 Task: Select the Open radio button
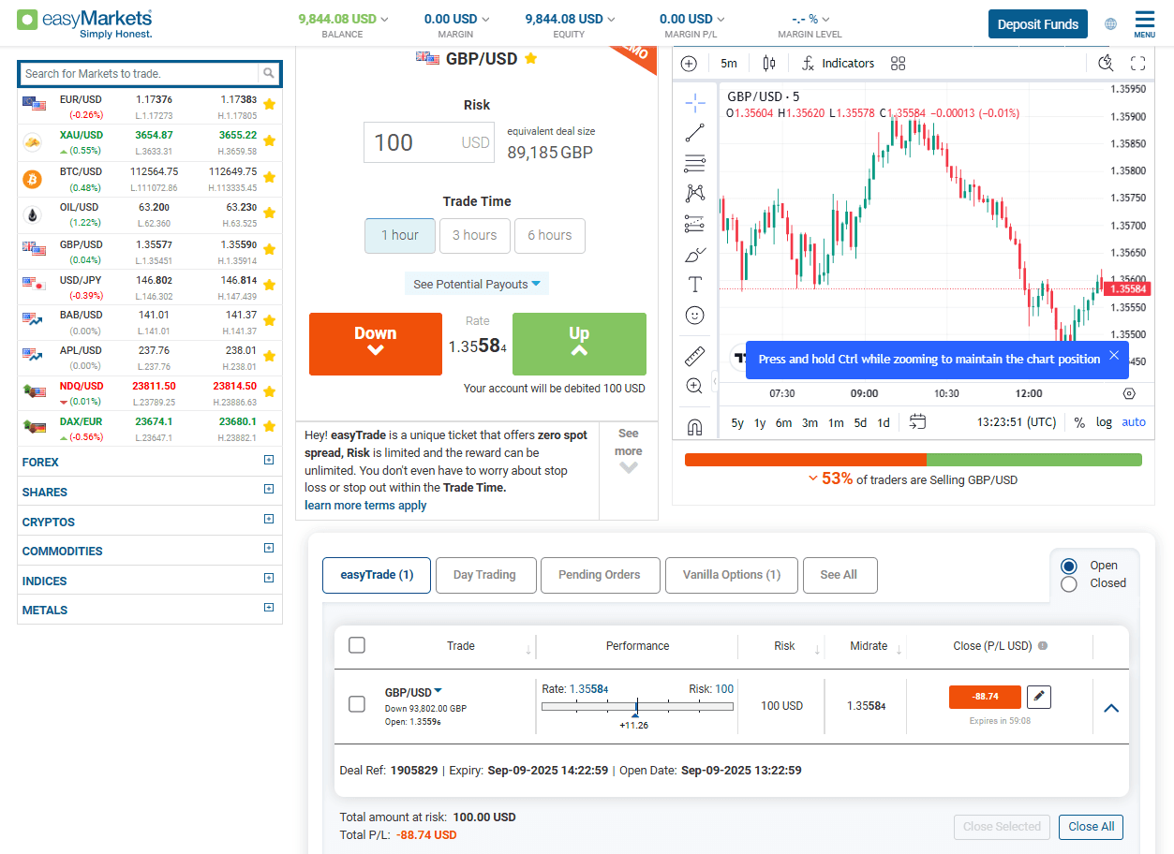1069,566
